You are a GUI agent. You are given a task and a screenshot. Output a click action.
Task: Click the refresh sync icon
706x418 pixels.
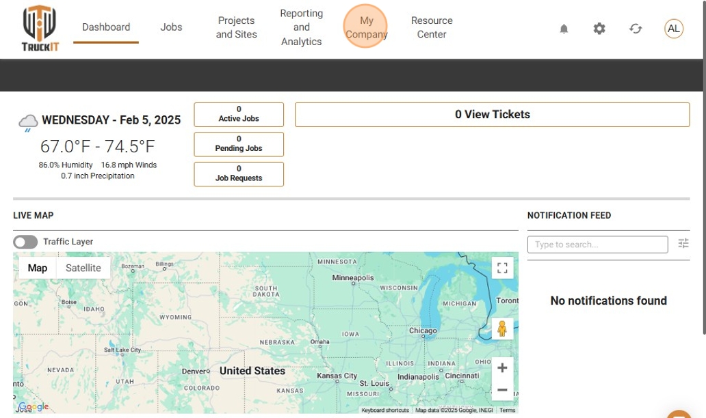636,29
